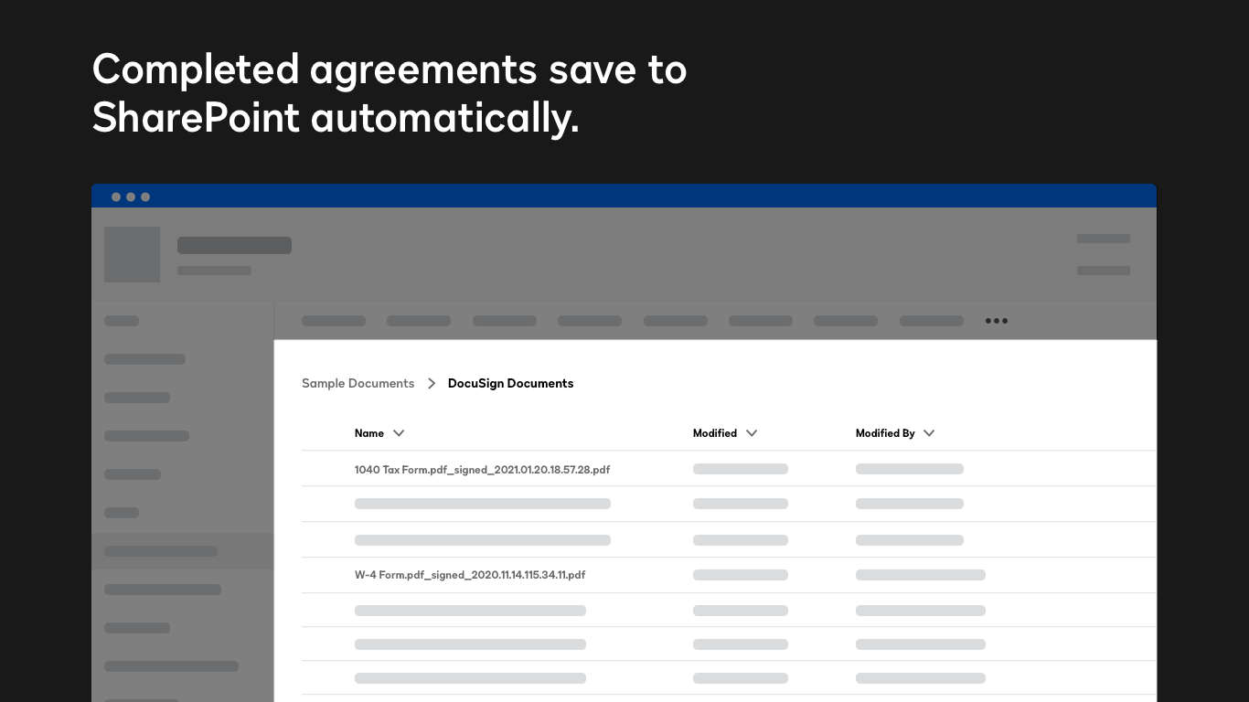Select the highlighted sidebar navigation item
The width and height of the screenshot is (1249, 702).
tap(183, 551)
